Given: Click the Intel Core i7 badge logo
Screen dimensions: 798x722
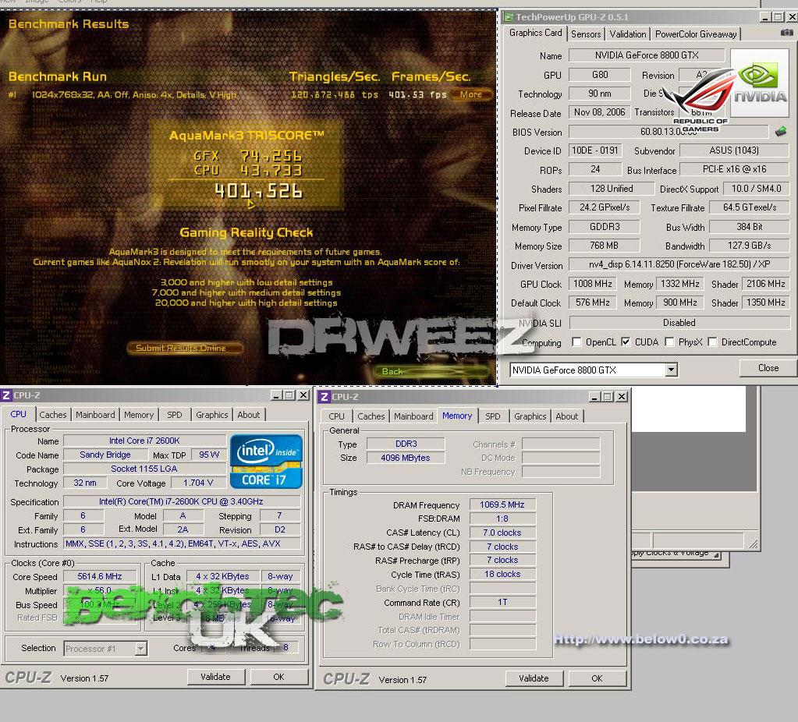Looking at the screenshot, I should pos(266,462).
